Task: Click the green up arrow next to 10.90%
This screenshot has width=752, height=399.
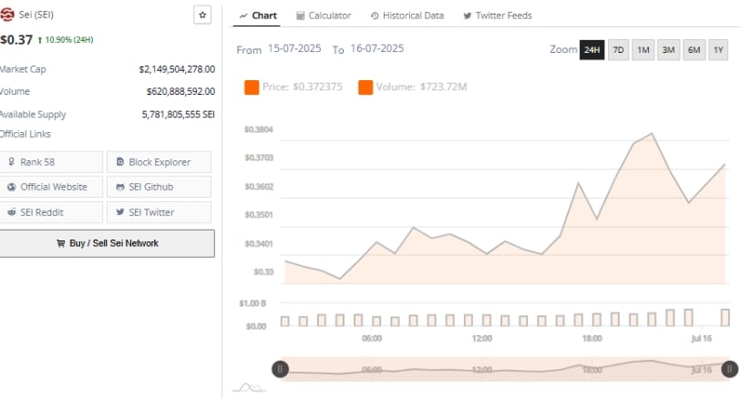Action: point(40,40)
